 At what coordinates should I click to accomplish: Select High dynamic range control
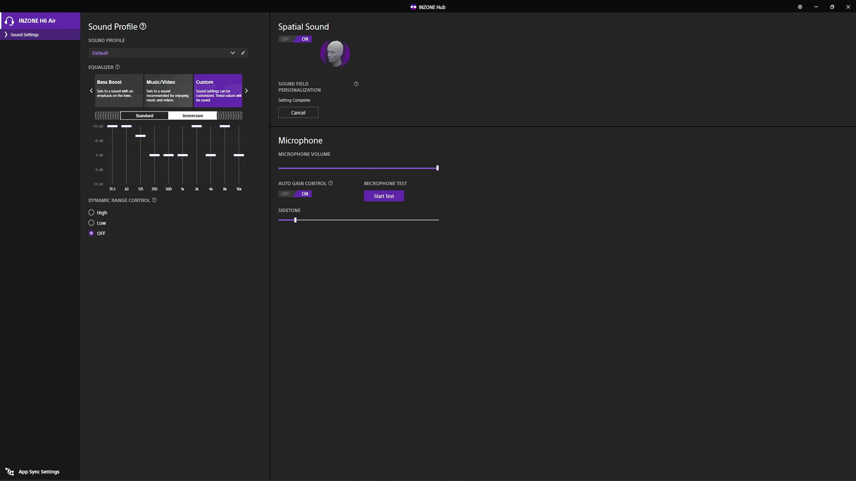pos(91,212)
